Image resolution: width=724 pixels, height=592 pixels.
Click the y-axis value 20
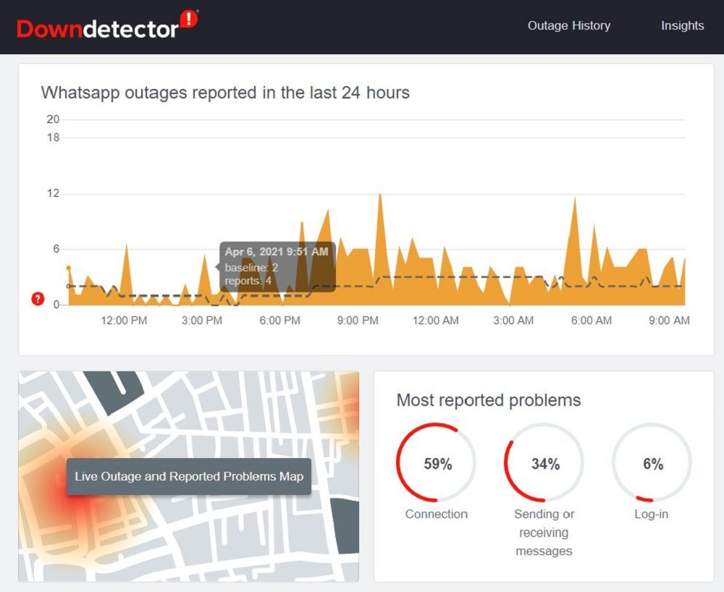coord(53,119)
